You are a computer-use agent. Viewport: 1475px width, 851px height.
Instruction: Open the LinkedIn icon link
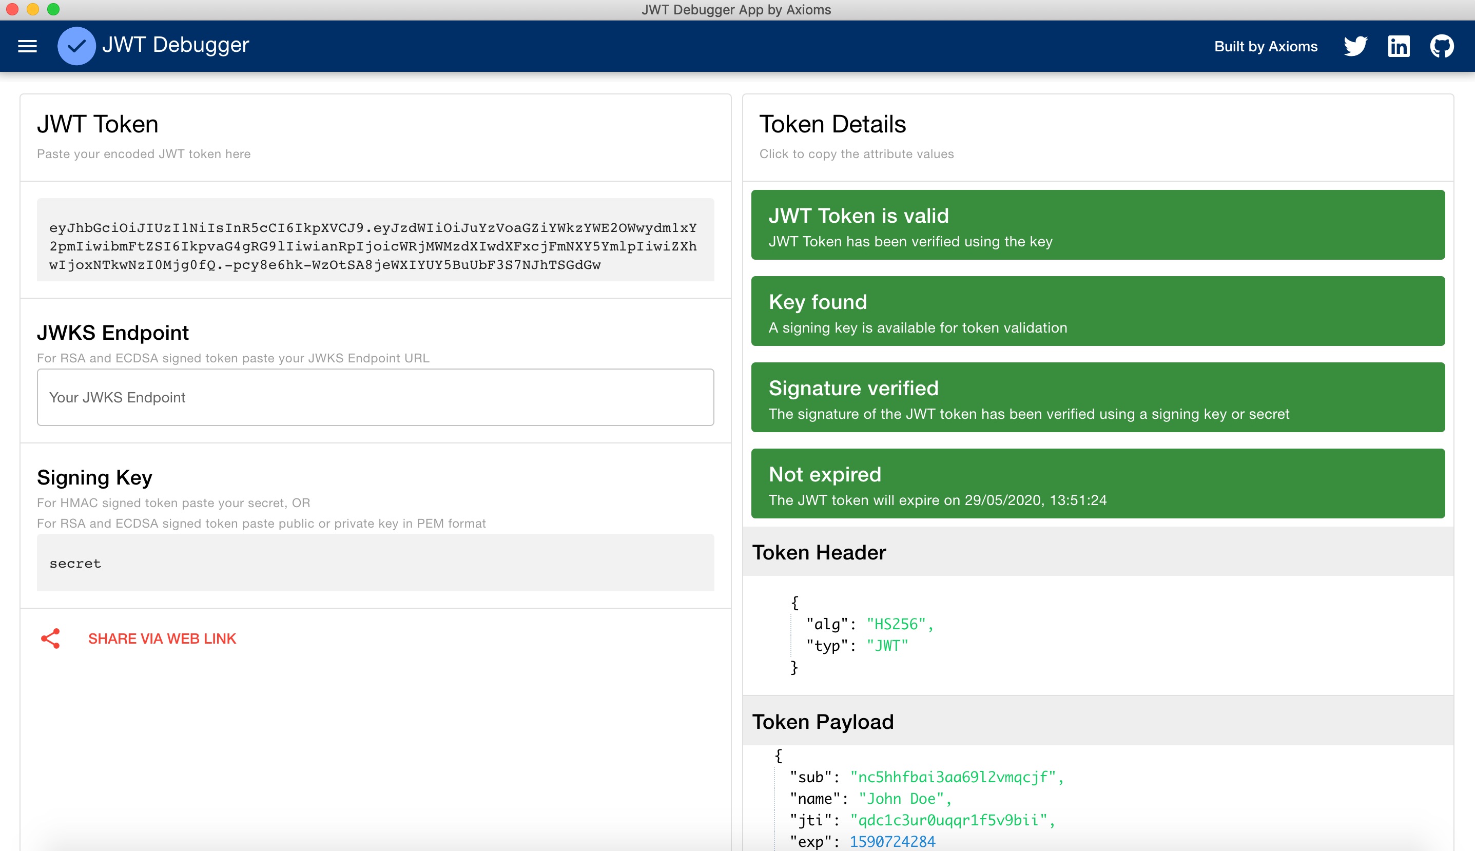[x=1399, y=46]
